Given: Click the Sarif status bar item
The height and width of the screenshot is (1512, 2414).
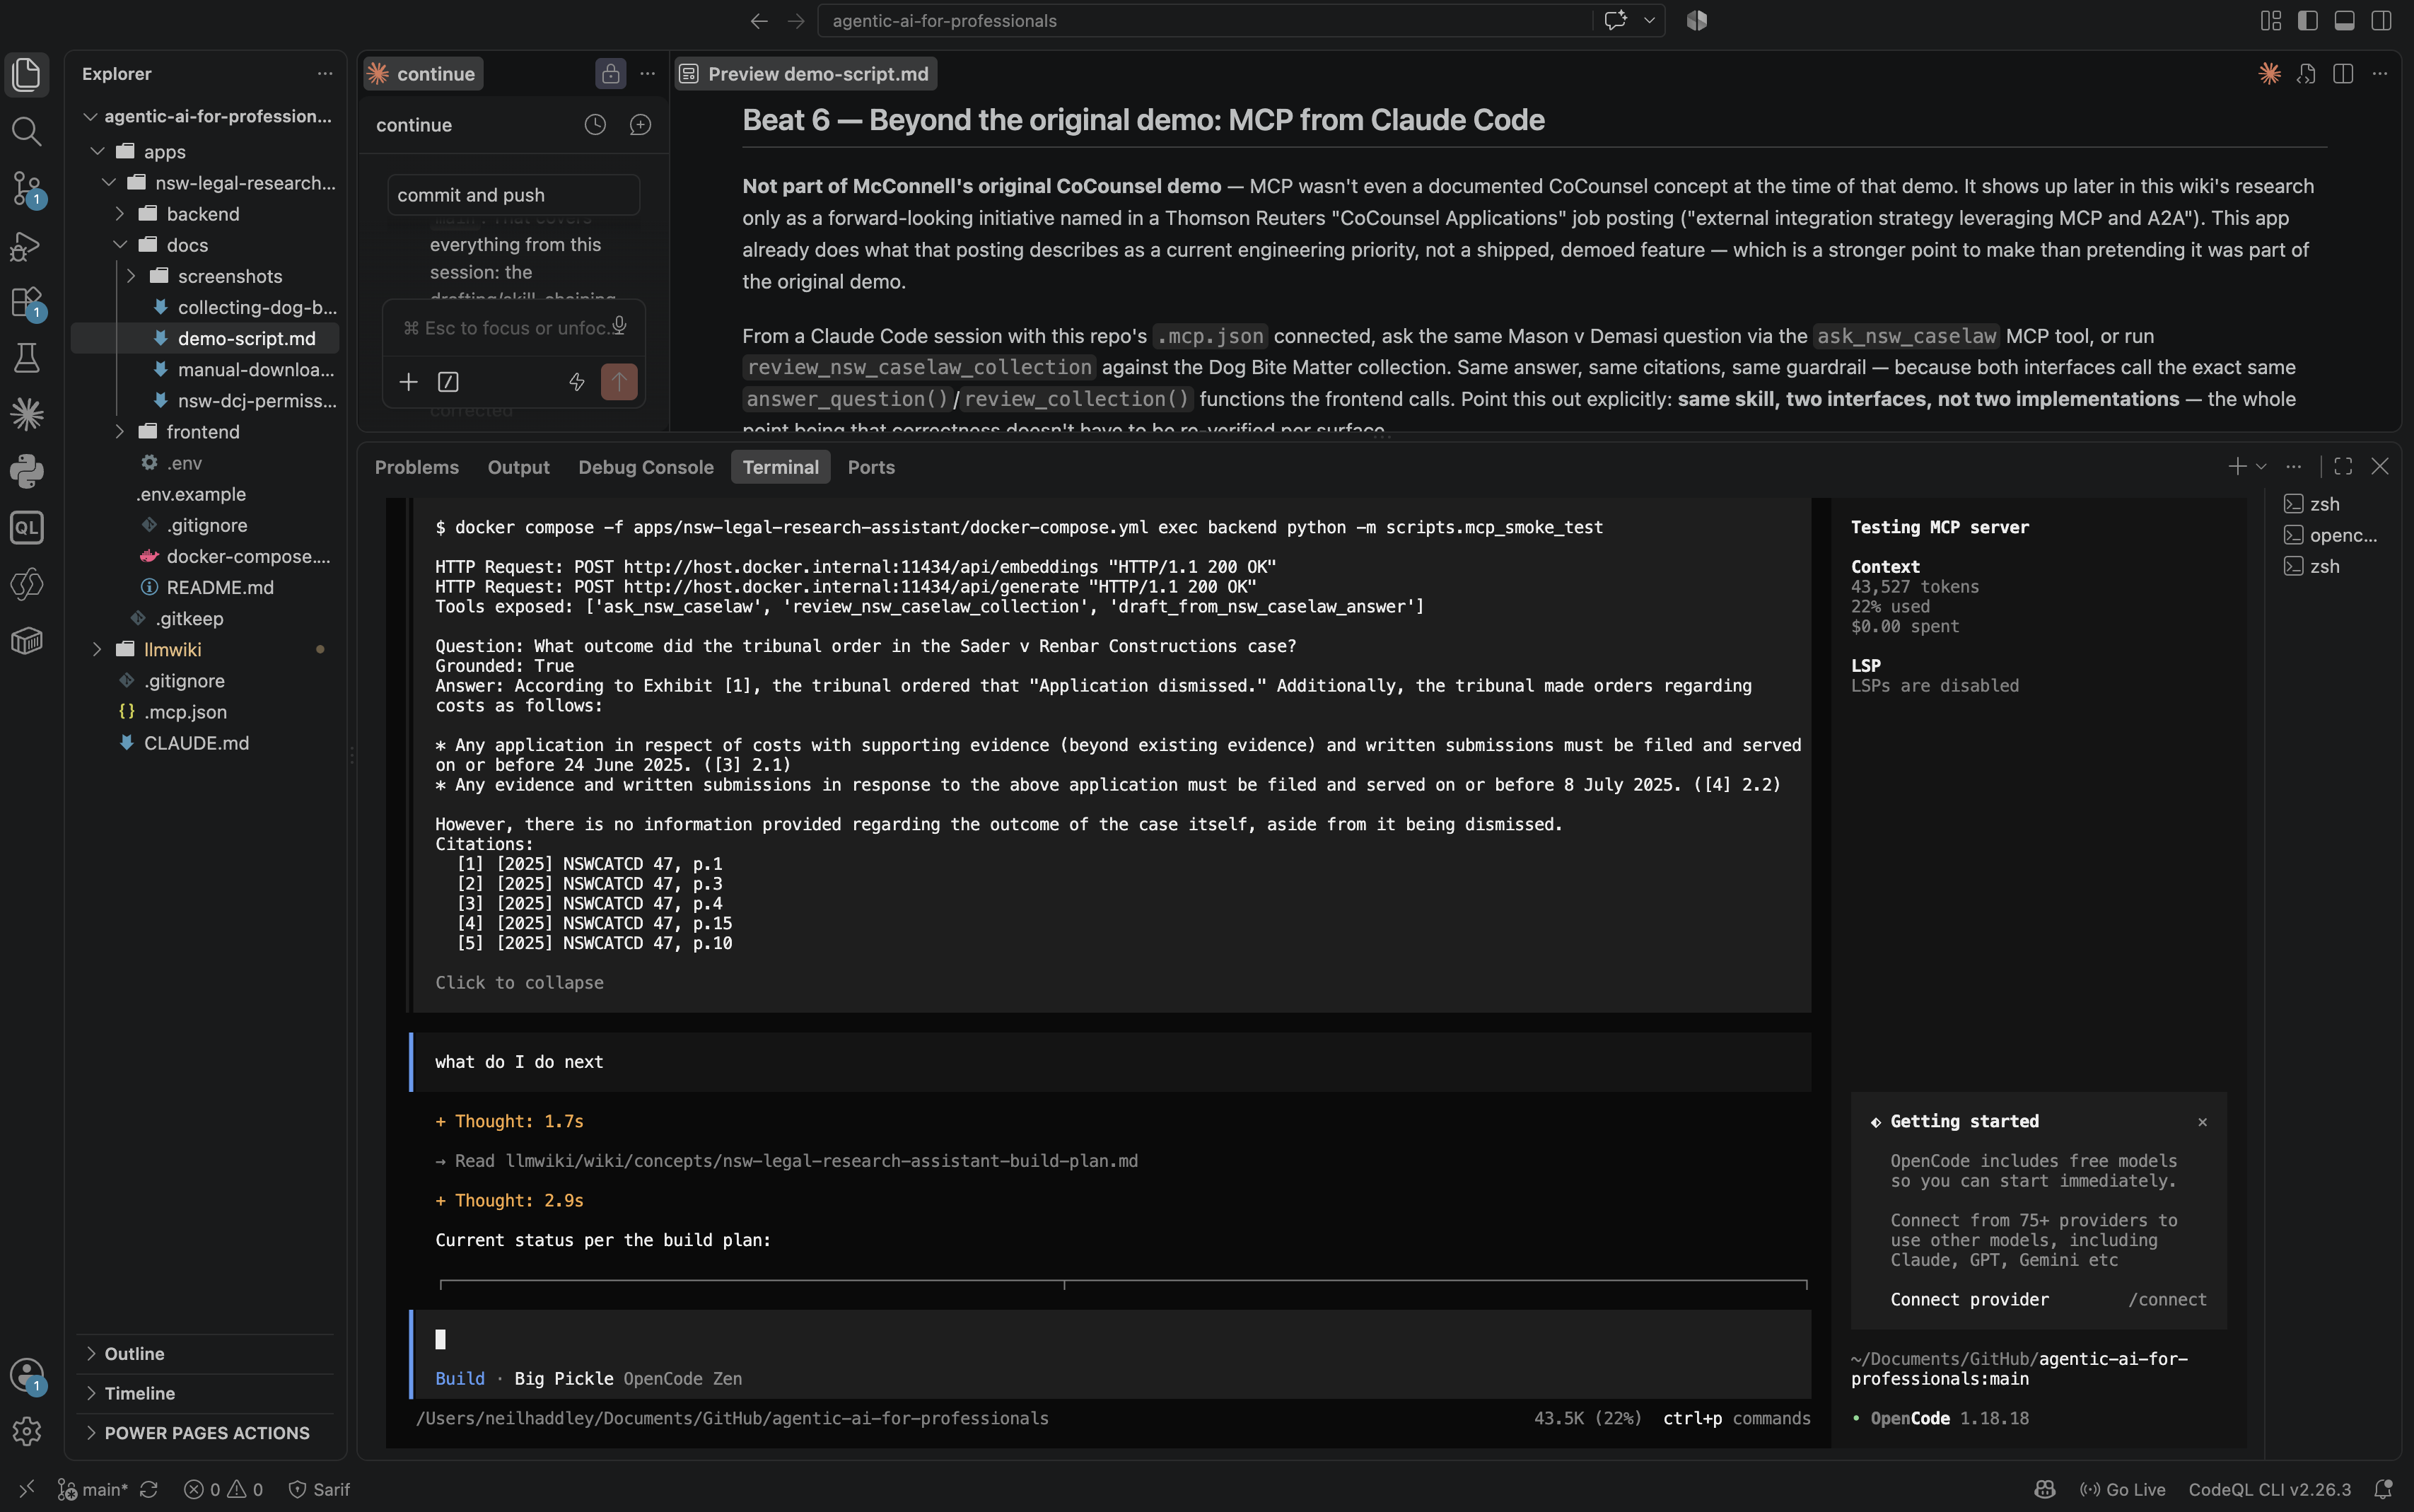Looking at the screenshot, I should (x=320, y=1489).
